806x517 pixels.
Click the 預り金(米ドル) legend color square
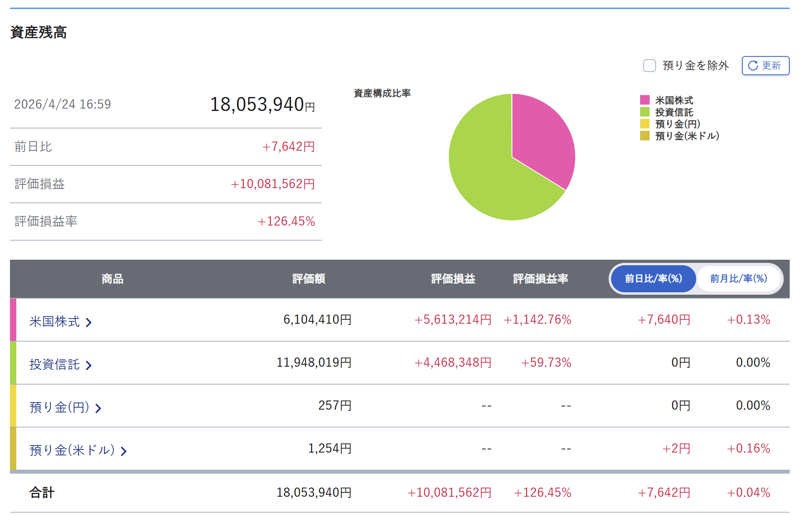(x=644, y=136)
